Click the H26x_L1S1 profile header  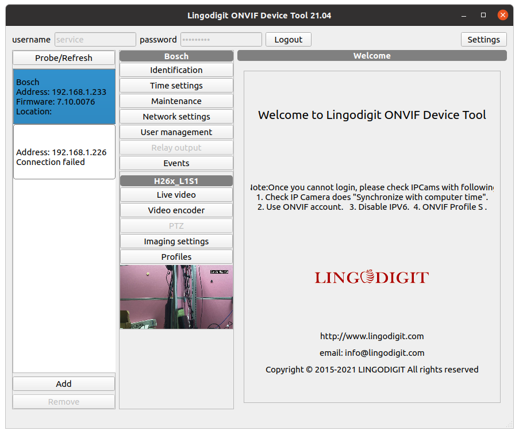pos(176,181)
